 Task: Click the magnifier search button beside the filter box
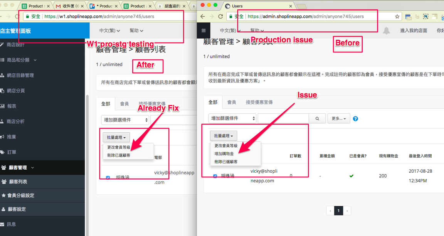[317, 118]
